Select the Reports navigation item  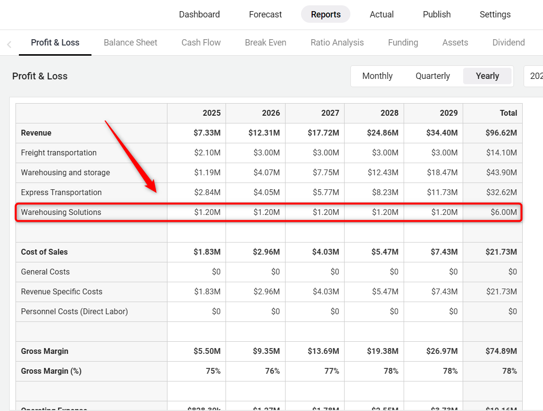click(326, 15)
